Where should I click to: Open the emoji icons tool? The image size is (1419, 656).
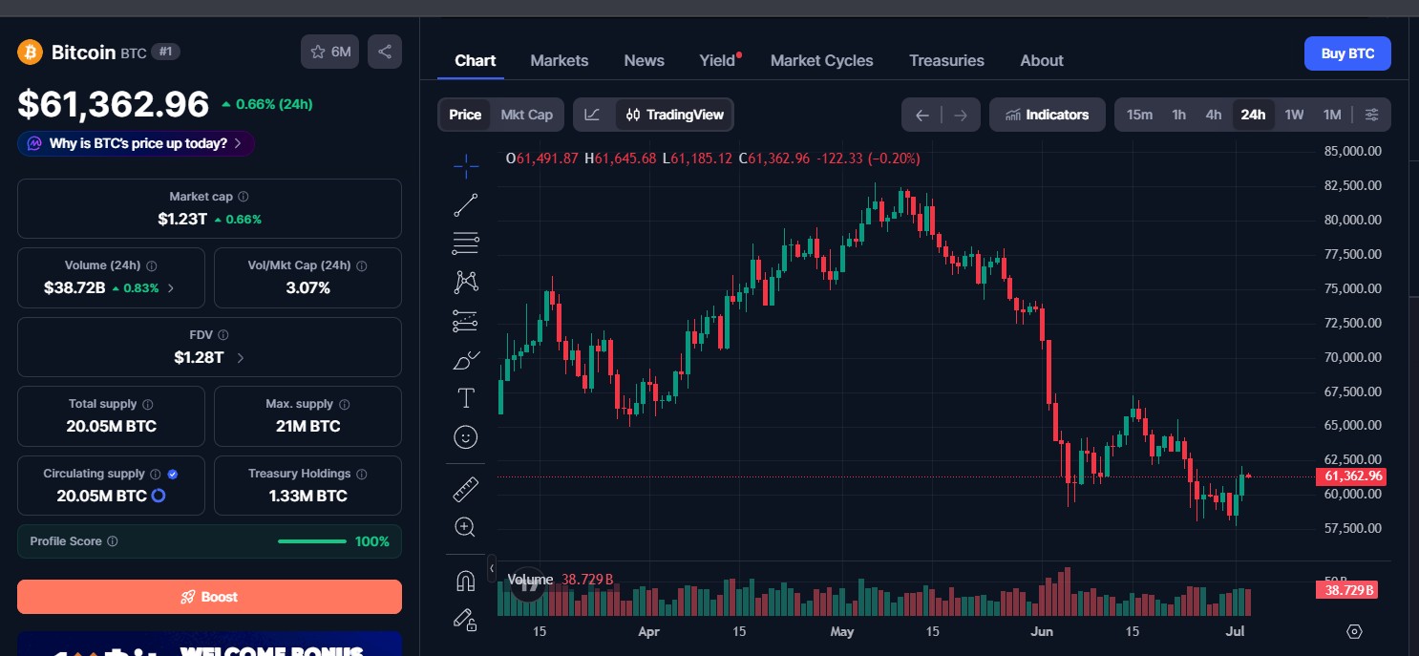(466, 437)
